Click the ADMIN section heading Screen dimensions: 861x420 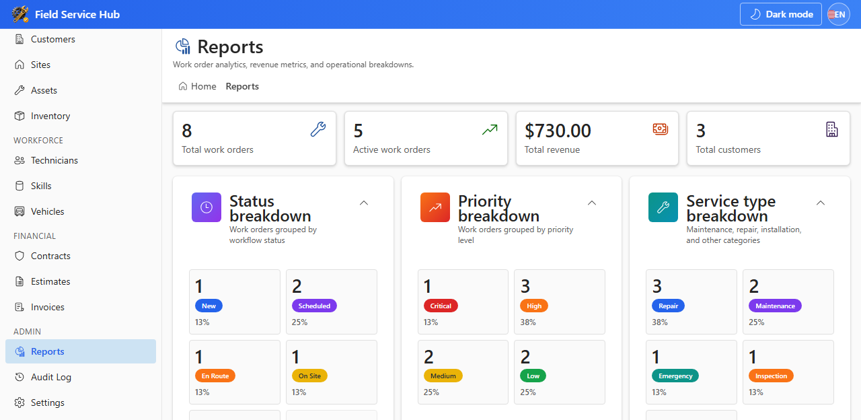[x=27, y=332]
